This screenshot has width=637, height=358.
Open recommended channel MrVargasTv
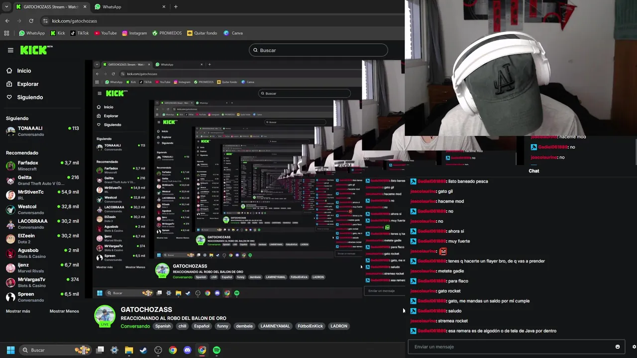tap(42, 282)
